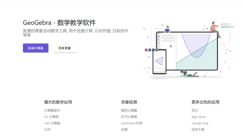Visit the Google Play link
This screenshot has height=136, width=243.
pos(200,123)
